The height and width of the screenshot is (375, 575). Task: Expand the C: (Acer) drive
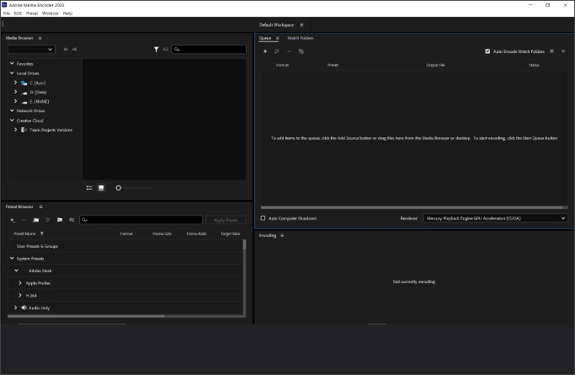click(15, 83)
